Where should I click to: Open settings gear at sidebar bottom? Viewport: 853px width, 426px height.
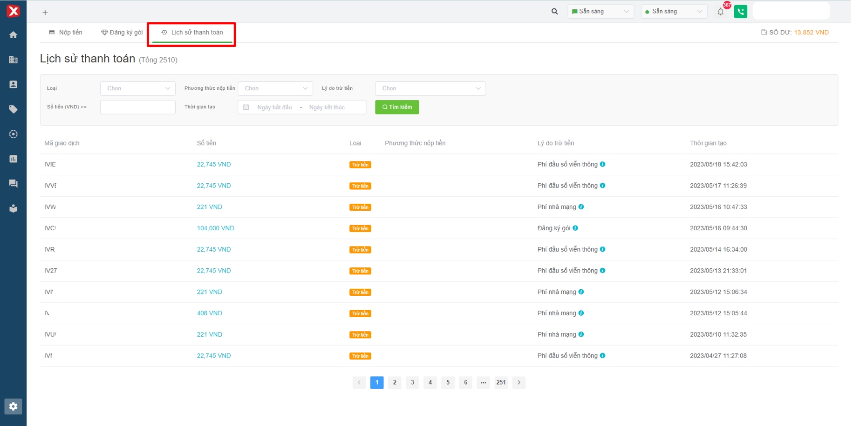click(13, 406)
